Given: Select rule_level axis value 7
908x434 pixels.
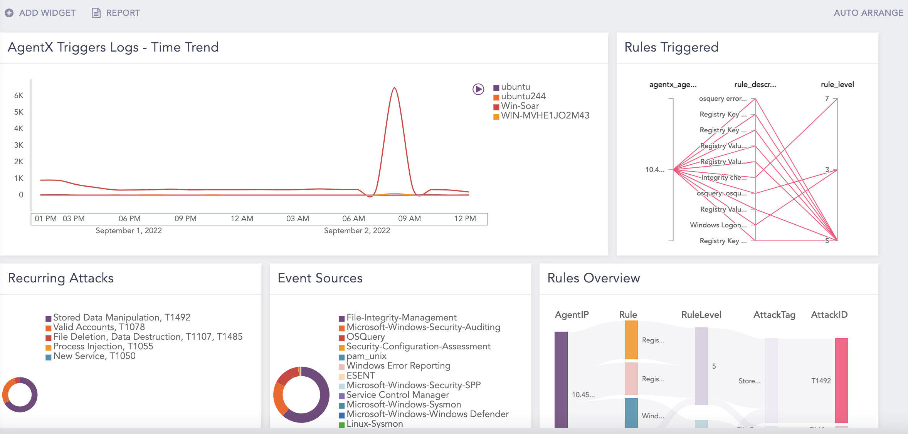Looking at the screenshot, I should point(827,98).
